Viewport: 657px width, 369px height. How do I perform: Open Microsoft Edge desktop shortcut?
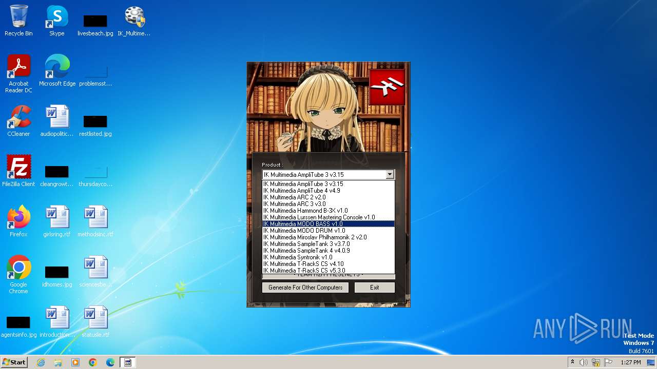coord(57,71)
